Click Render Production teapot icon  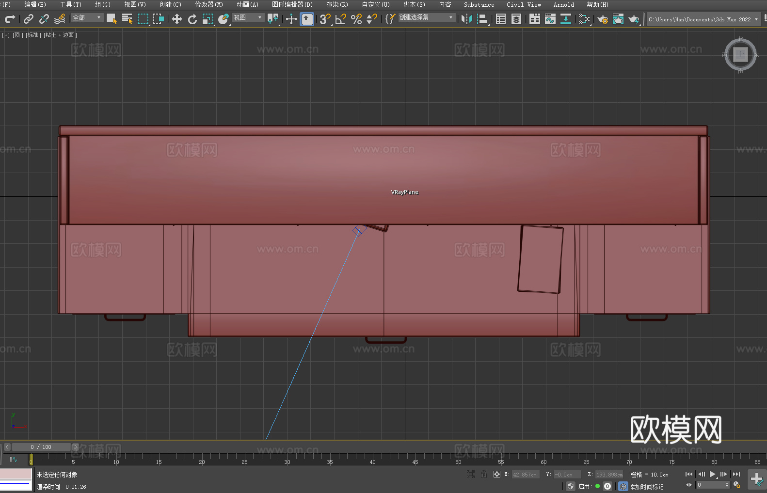(x=634, y=19)
